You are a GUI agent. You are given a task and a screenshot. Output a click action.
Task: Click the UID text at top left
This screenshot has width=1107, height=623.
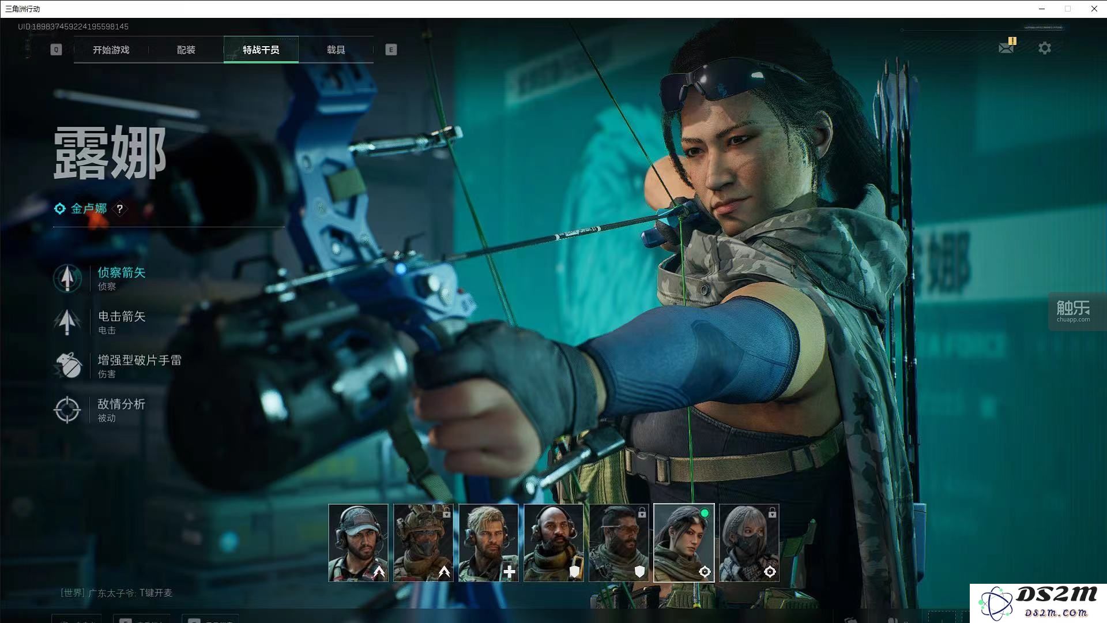(73, 27)
